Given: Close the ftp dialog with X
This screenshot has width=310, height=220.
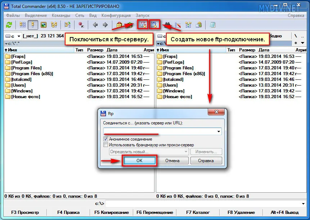Looking at the screenshot, I should pyautogui.click(x=216, y=112).
